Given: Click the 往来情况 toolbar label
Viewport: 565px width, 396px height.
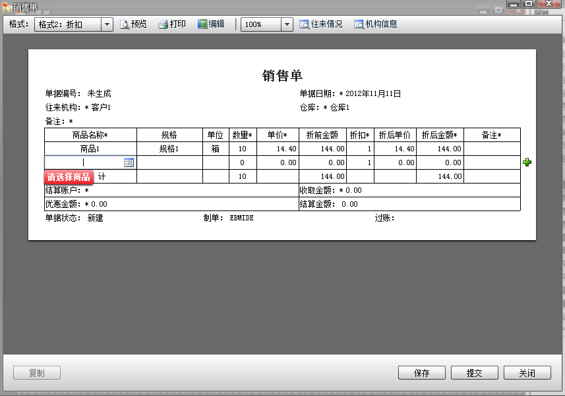Looking at the screenshot, I should (x=326, y=24).
